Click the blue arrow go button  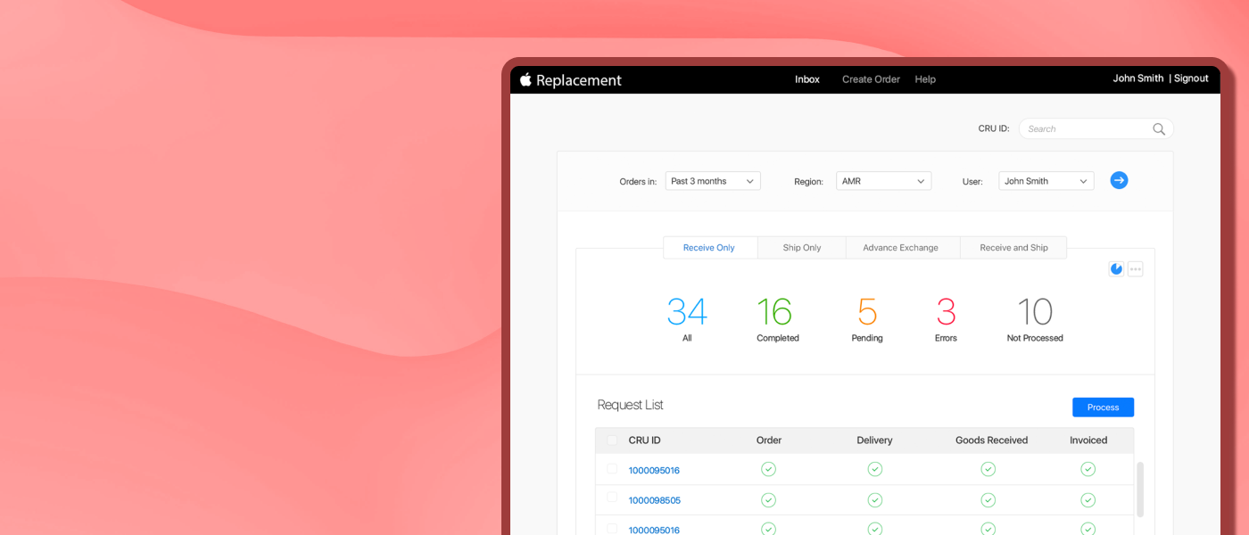(x=1119, y=180)
